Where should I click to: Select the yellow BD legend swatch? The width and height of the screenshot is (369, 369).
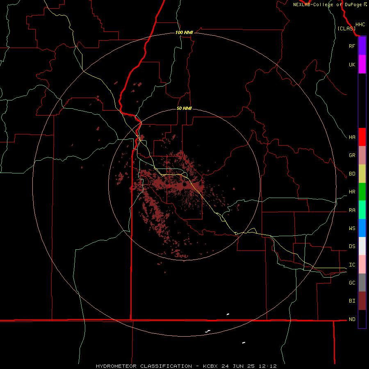click(x=362, y=174)
